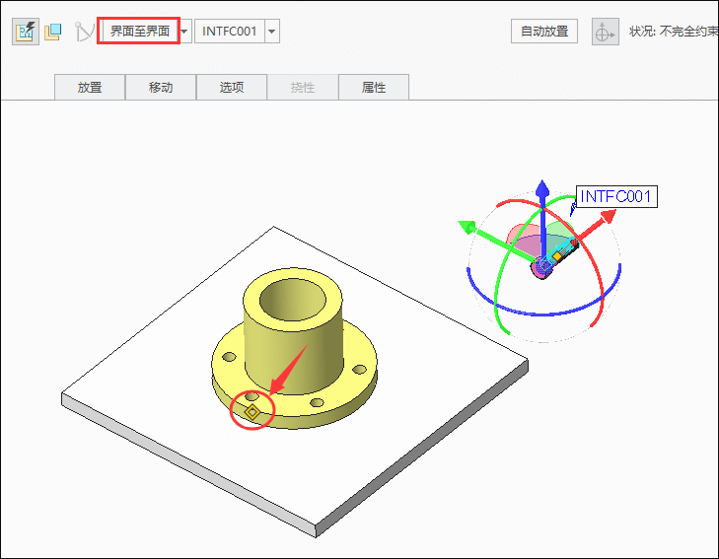Toggle the interface placement icon
This screenshot has width=719, height=559.
click(x=26, y=32)
